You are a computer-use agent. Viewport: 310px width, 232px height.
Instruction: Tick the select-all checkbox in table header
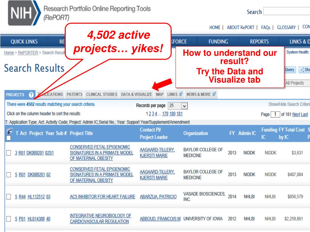pyautogui.click(x=8, y=138)
